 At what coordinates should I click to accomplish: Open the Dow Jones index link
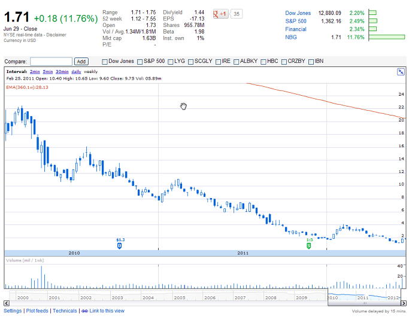click(298, 13)
